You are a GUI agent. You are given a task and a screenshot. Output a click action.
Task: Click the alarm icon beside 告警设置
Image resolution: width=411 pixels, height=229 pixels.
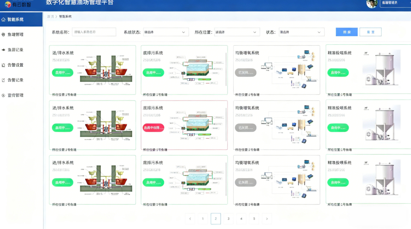[x=4, y=65]
